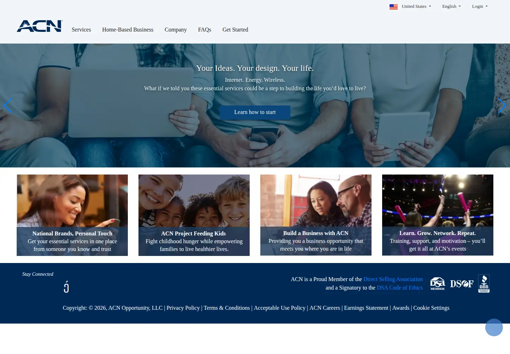Open the ACN Project Feeding Kids card
Image resolution: width=510 pixels, height=354 pixels.
pos(194,215)
